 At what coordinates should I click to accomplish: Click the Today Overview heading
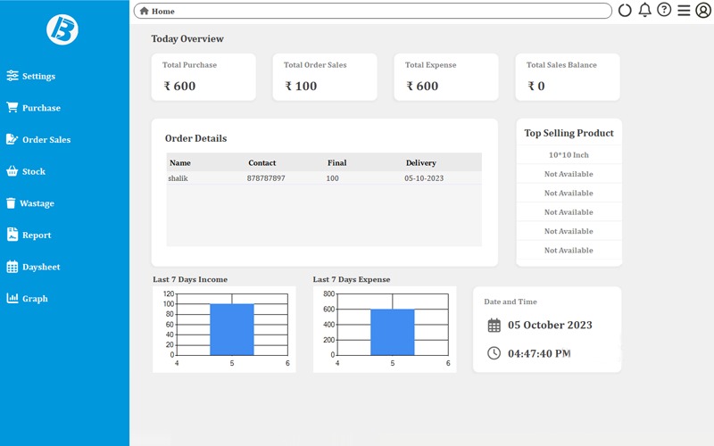click(187, 38)
